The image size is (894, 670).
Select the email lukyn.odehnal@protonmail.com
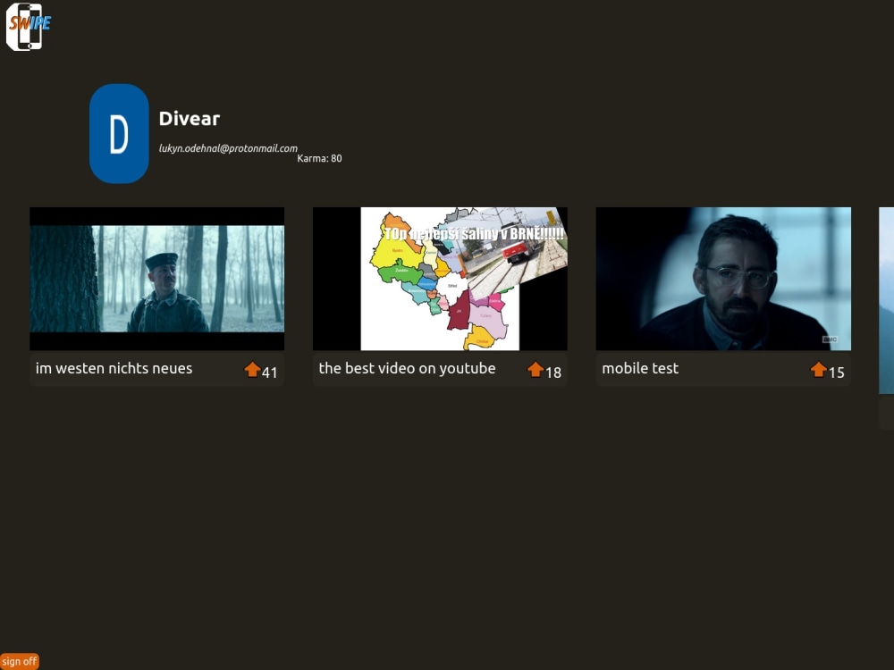[x=228, y=148]
